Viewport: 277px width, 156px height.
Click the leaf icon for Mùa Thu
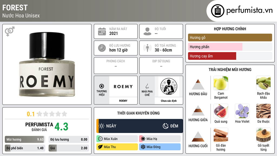100,147
